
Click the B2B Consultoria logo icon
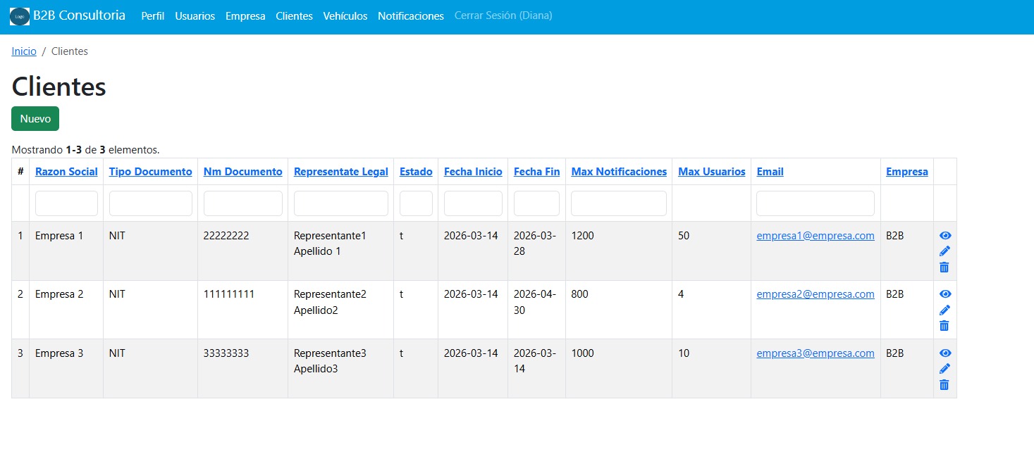(20, 16)
